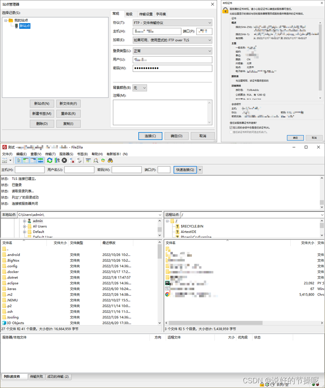Open the 查看(V) menu

(x=36, y=154)
